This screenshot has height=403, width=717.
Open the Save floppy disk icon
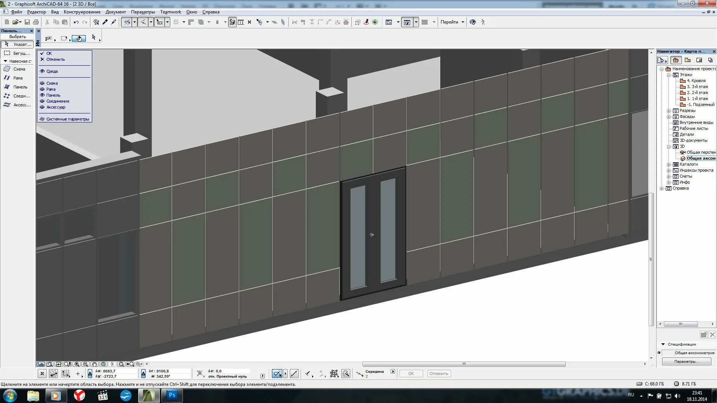click(27, 22)
